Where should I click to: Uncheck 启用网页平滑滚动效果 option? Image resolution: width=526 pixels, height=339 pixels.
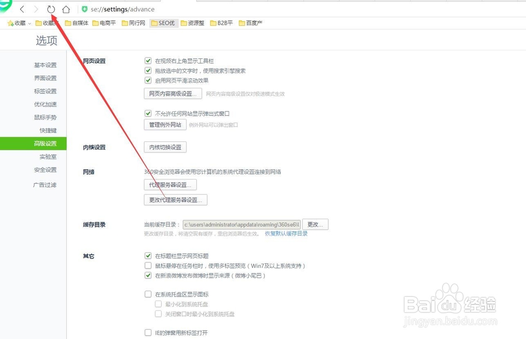148,80
